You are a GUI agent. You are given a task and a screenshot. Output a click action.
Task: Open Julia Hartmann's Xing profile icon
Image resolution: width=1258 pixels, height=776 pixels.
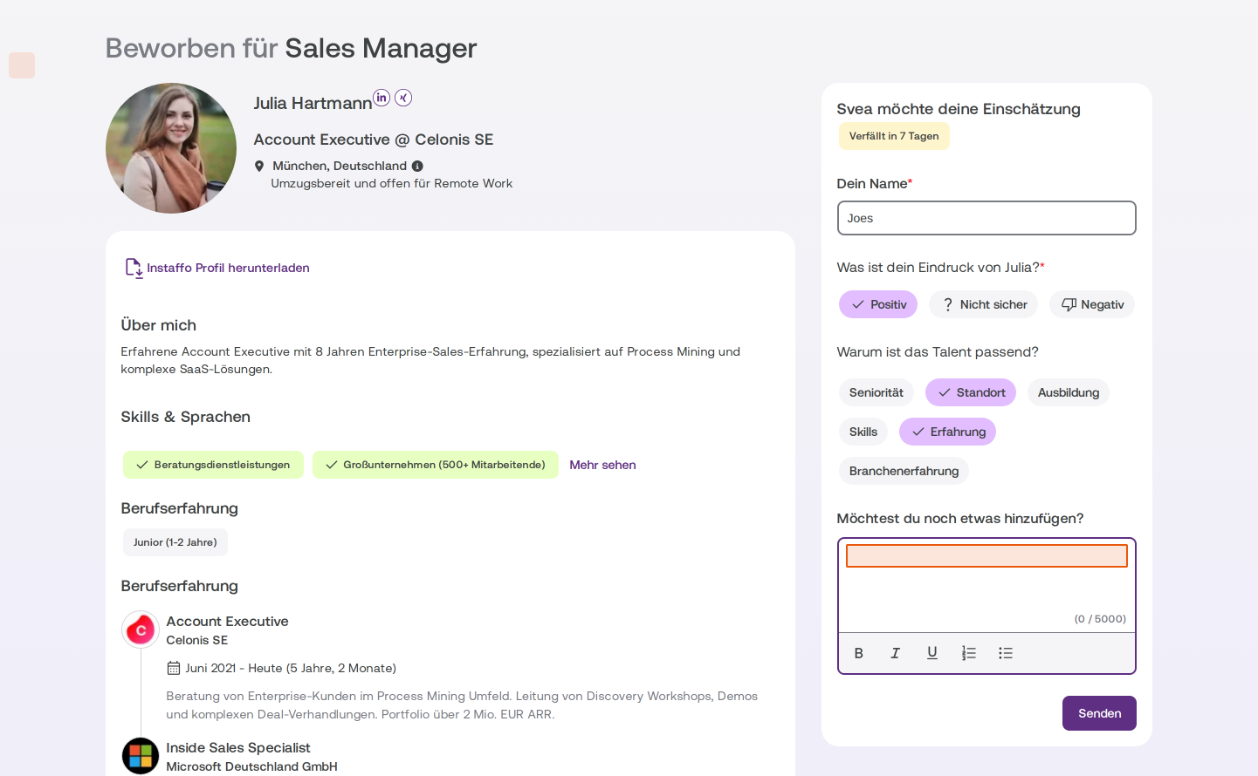click(403, 98)
